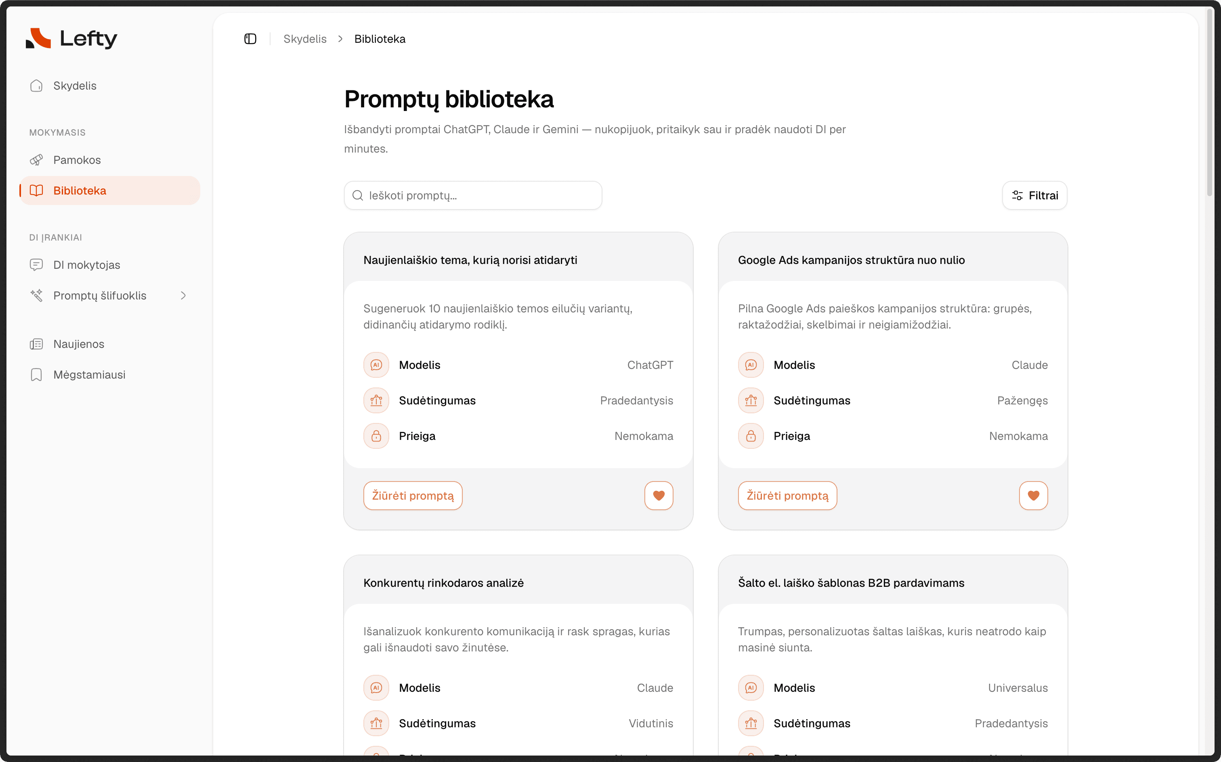Favorite the Naujienlaiškio tema prompt with heart
Image resolution: width=1221 pixels, height=762 pixels.
click(659, 495)
